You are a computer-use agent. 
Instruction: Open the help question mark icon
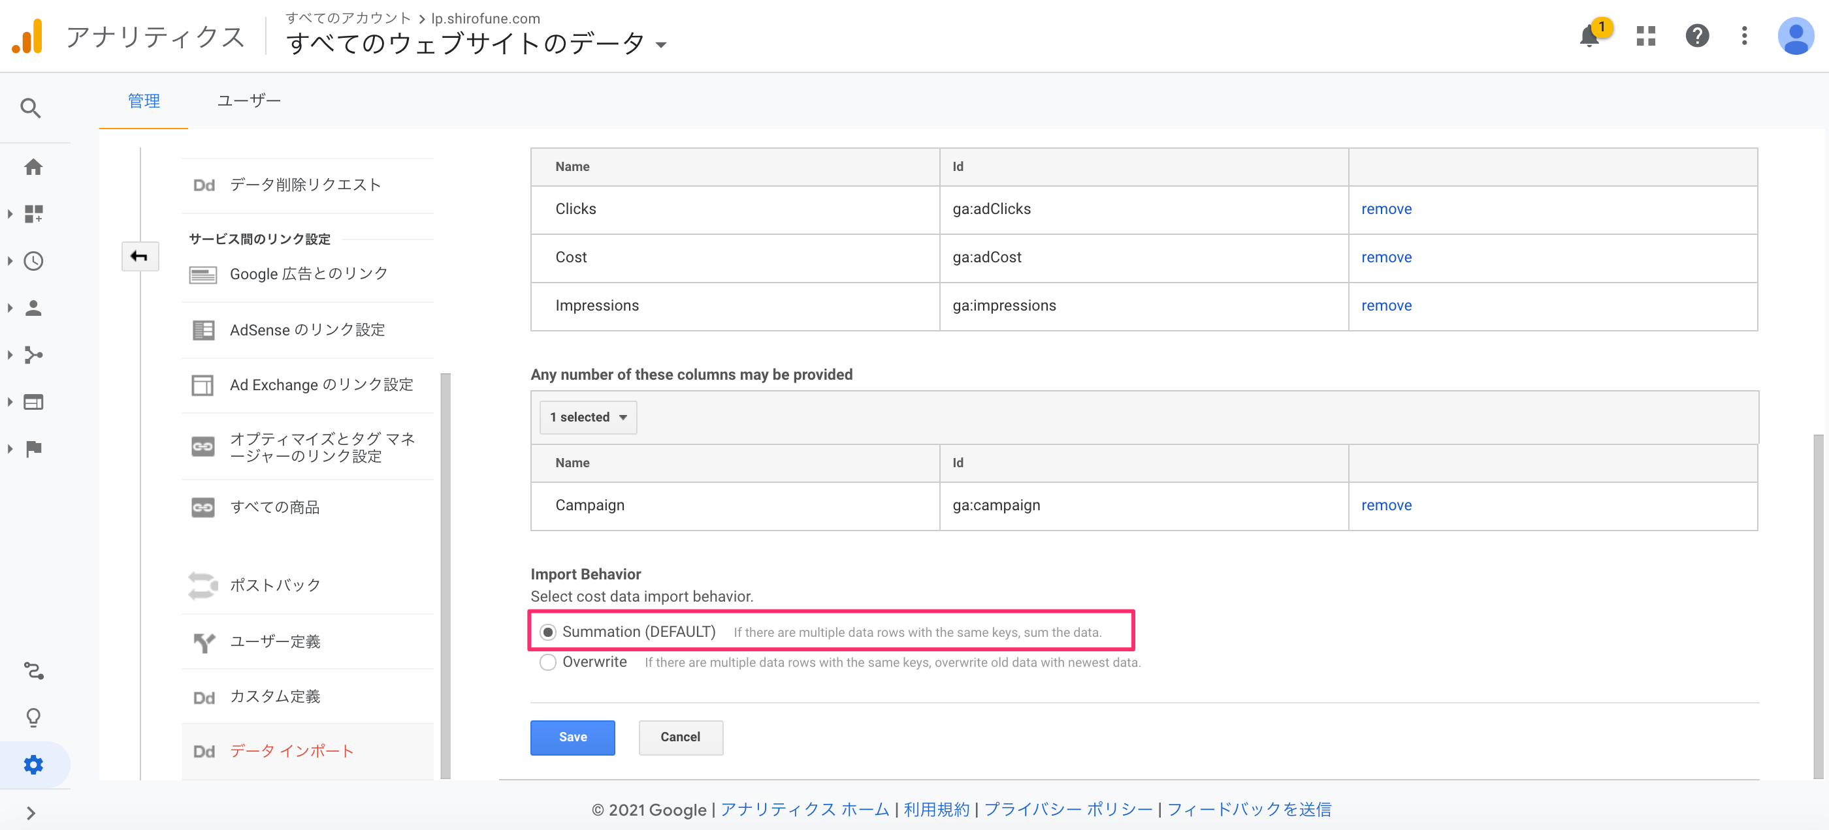coord(1696,35)
